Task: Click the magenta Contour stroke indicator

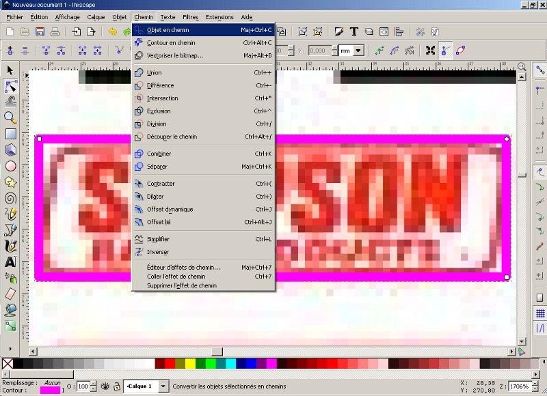Action: tap(50, 391)
